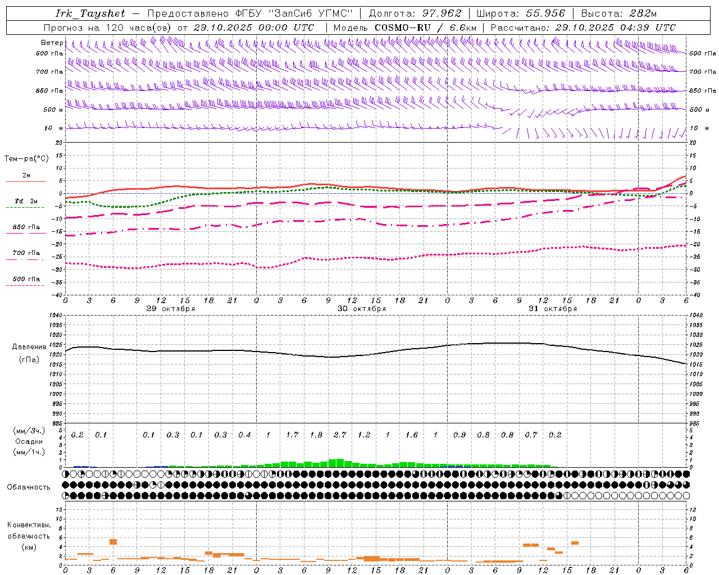
Task: Select the 30 октября date label
Action: [x=362, y=309]
